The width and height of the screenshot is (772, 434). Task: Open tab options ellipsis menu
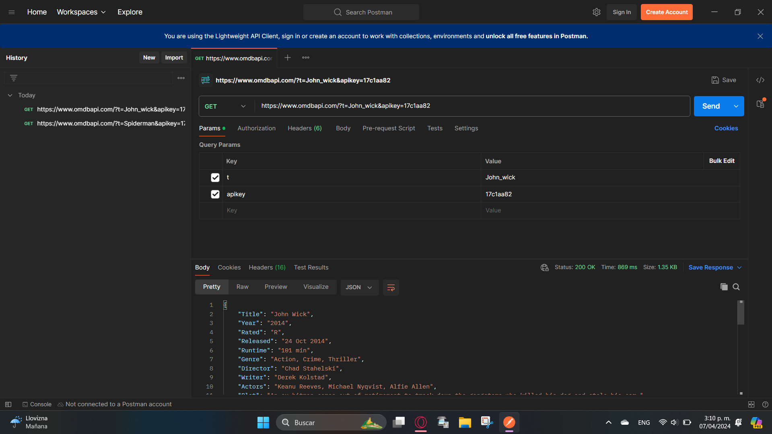[x=306, y=58]
